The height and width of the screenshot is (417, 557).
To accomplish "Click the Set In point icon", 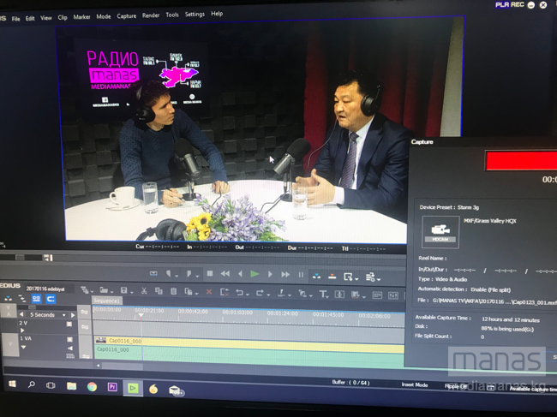I will (169, 274).
